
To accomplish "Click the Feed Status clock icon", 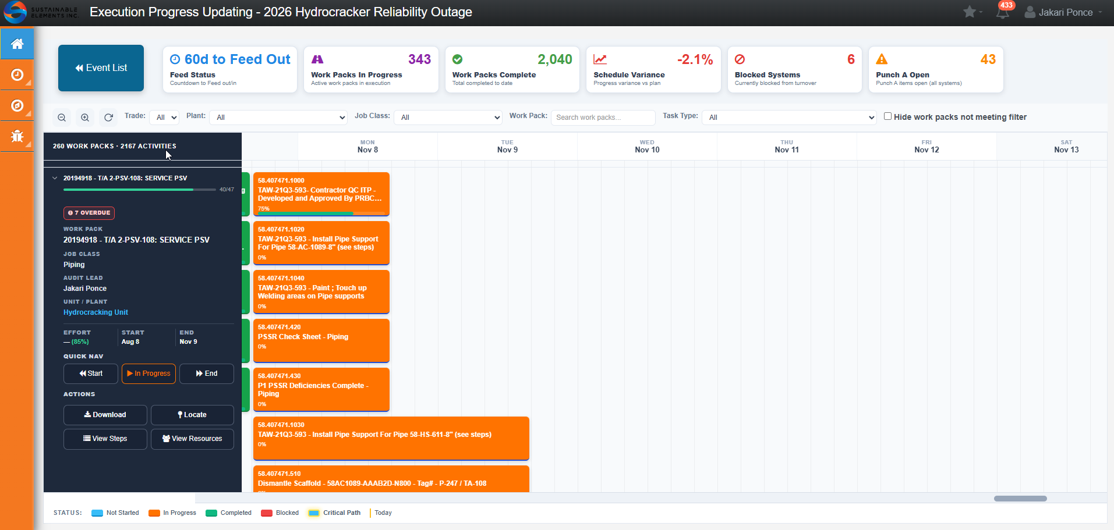I will tap(175, 59).
